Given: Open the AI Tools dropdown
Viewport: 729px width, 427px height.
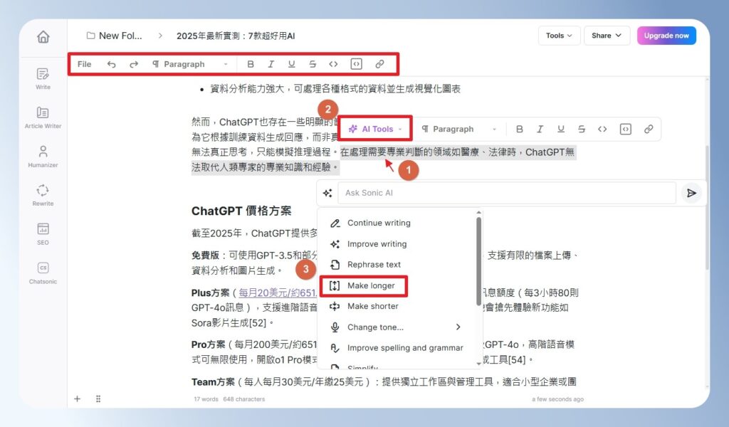Looking at the screenshot, I should pos(374,129).
